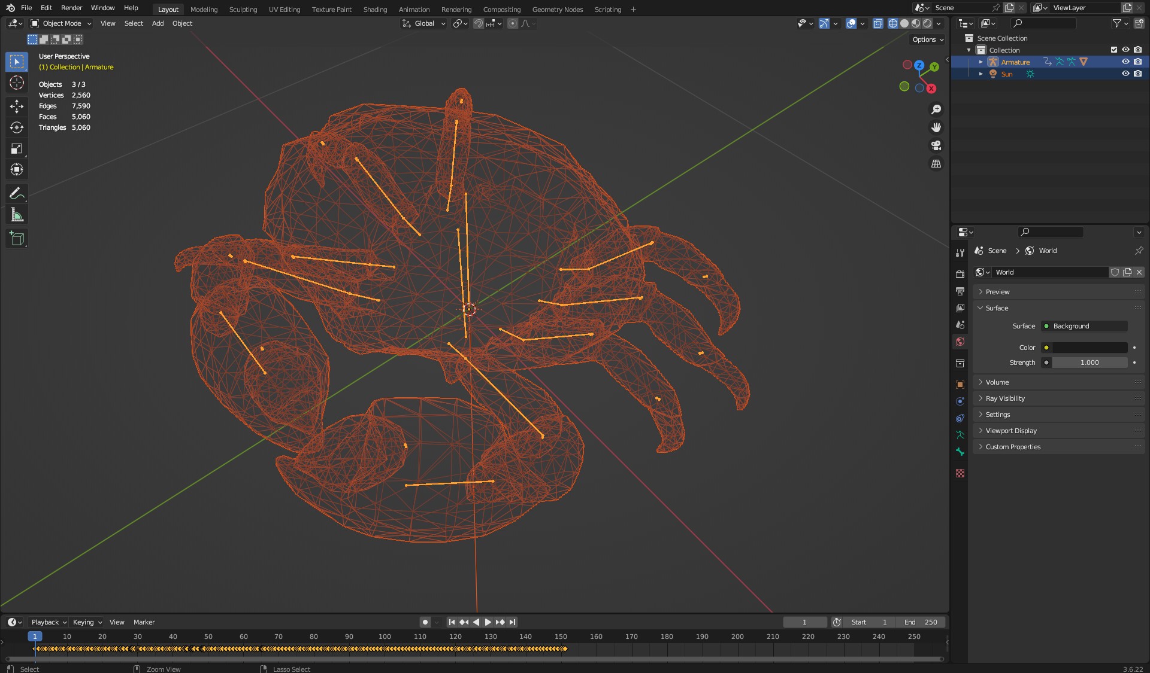Open the Object Mode dropdown
The width and height of the screenshot is (1150, 673).
click(x=62, y=23)
